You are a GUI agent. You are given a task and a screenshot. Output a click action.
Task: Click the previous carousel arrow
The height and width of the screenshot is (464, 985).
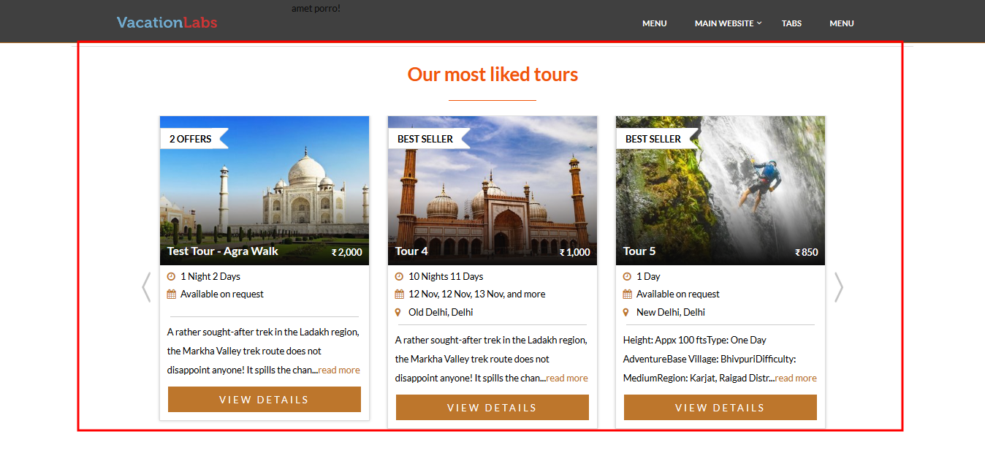[x=146, y=287]
